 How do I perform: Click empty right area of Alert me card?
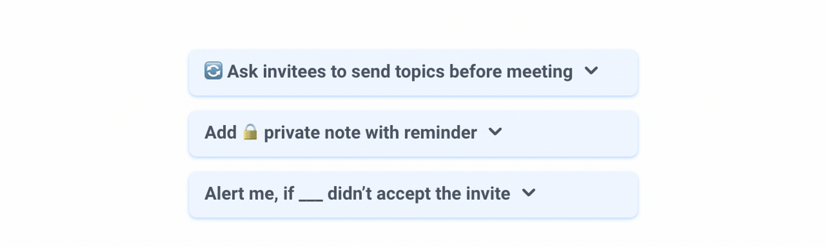point(586,195)
